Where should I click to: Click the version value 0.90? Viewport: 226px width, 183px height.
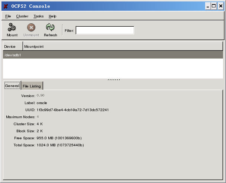[41, 96]
